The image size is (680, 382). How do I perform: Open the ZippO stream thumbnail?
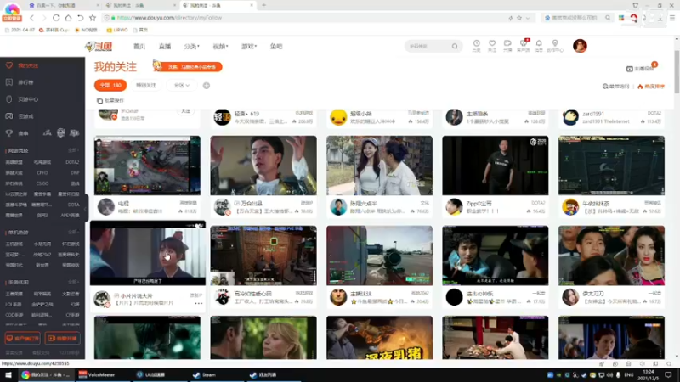(x=496, y=166)
